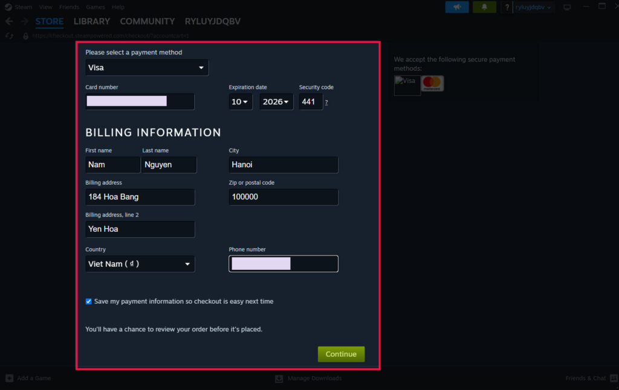Screen dimensions: 619x390
Task: Click Add a Game text
Action: 34,378
